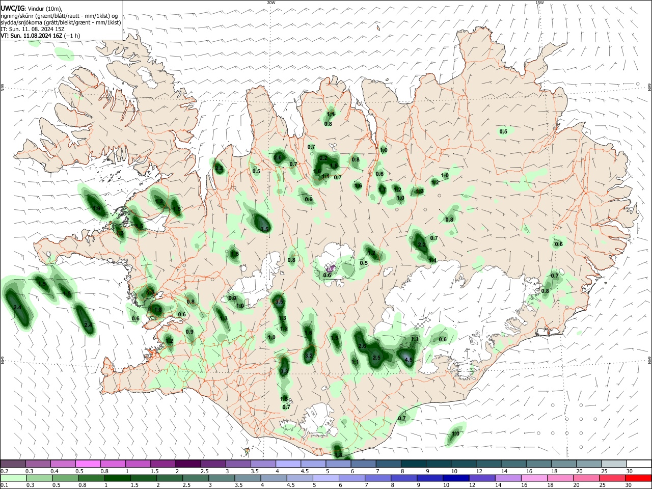652x489 pixels.
Task: Click the darkest purple 2 swatch, top legend row
Action: click(x=188, y=464)
